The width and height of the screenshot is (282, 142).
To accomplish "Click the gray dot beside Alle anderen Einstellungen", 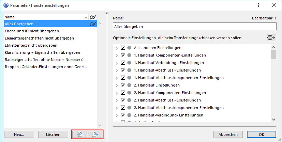I will (x=129, y=48).
